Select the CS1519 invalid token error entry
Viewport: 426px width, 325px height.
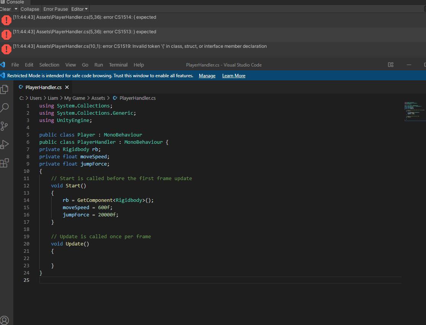click(140, 46)
